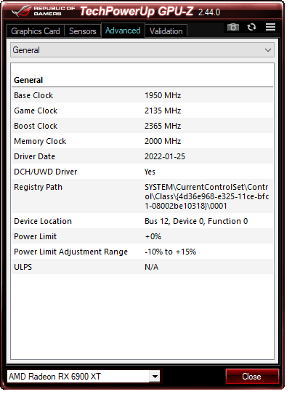
Task: Open the Sensors tab
Action: (83, 31)
